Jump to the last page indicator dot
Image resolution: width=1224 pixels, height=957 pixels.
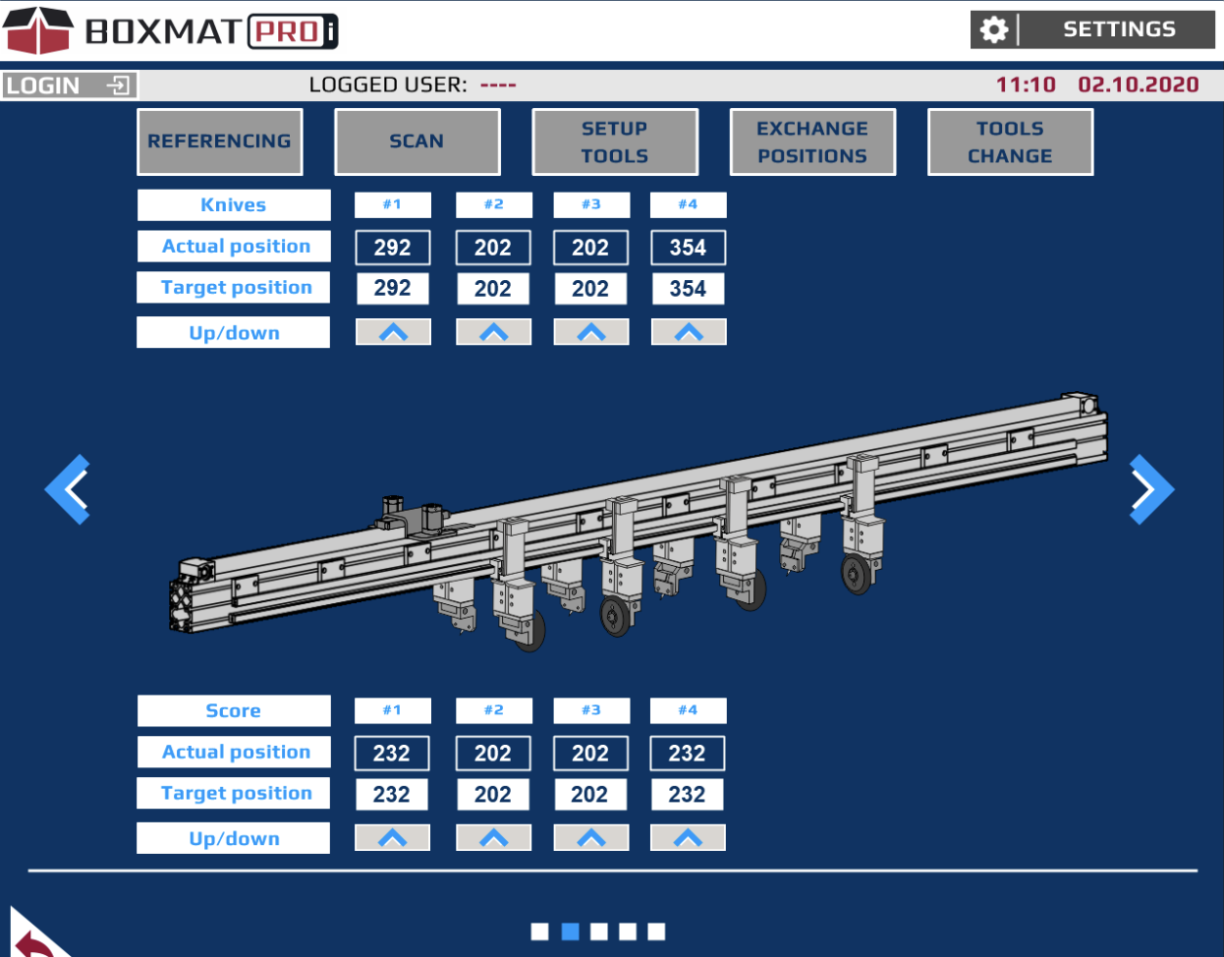pos(657,931)
